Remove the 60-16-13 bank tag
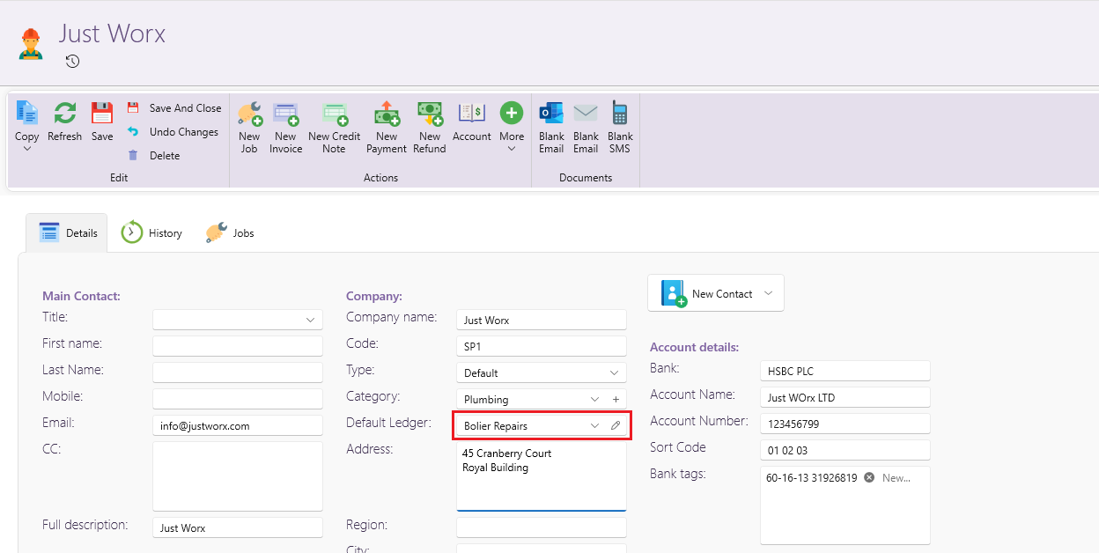Viewport: 1099px width, 553px height. click(x=869, y=478)
